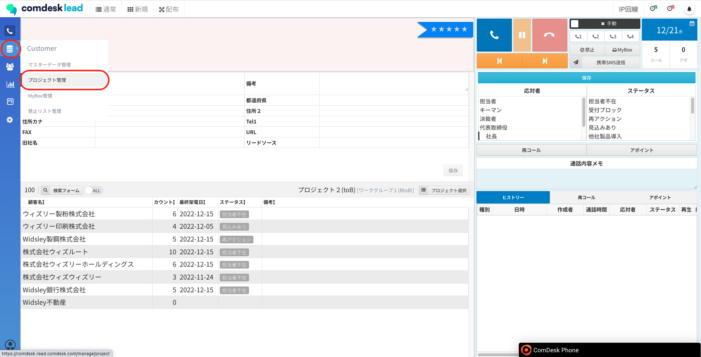Start a call with the blue phone button
The width and height of the screenshot is (701, 357).
(494, 35)
